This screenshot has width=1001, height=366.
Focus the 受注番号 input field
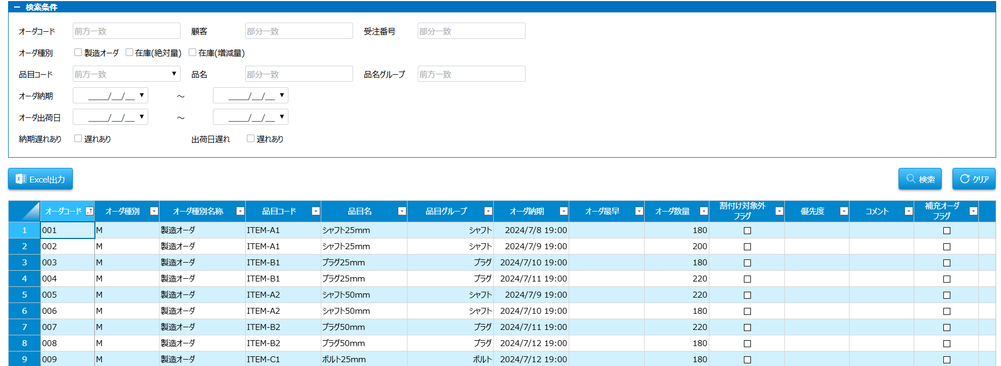(472, 31)
